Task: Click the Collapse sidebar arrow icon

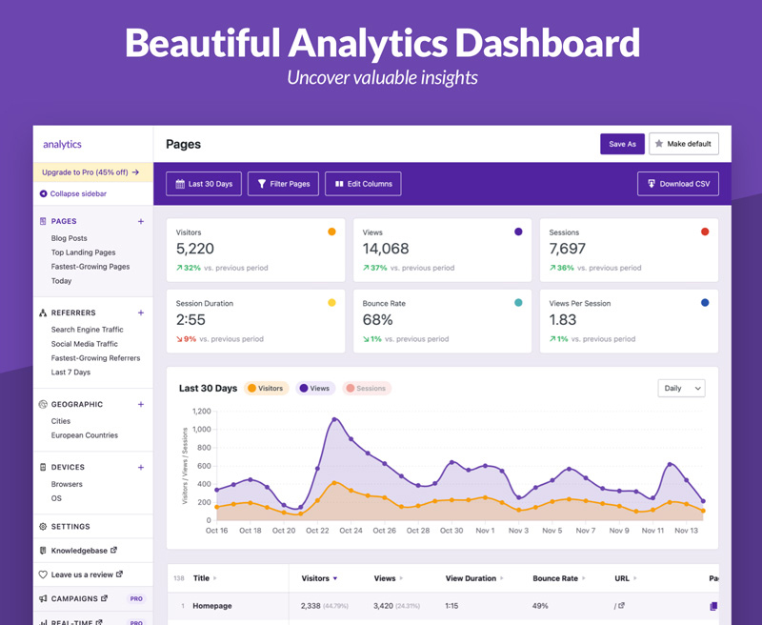Action: pyautogui.click(x=43, y=193)
